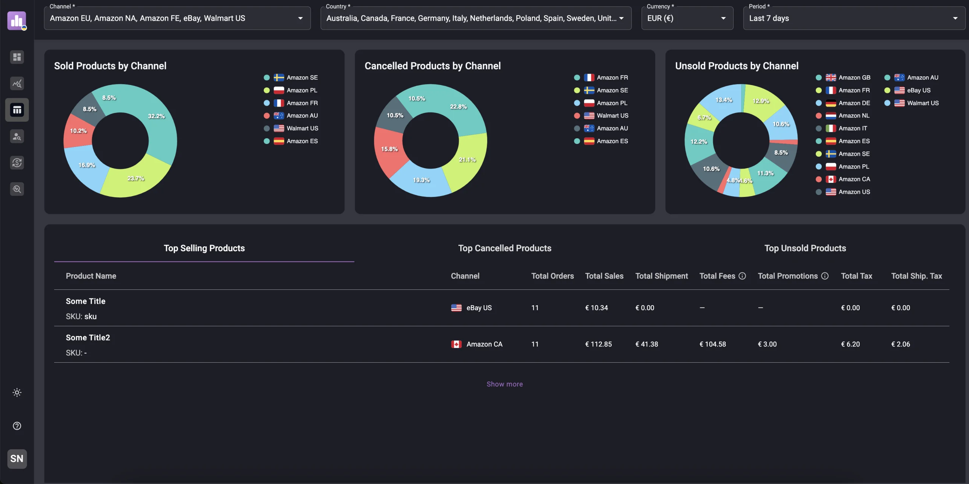Expand the Channel dropdown
Image resolution: width=969 pixels, height=484 pixels.
coord(300,18)
